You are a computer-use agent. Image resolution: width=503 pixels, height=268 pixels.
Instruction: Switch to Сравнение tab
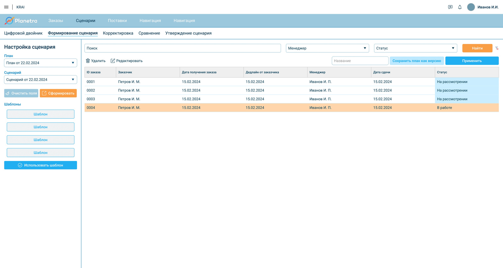pos(149,33)
